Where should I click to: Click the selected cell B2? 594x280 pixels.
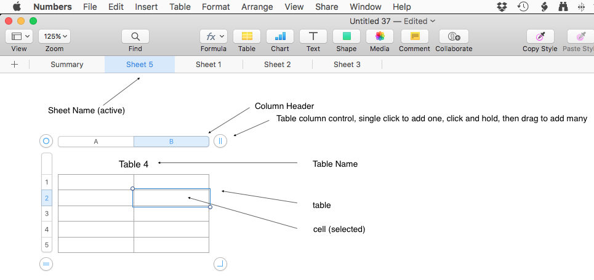[x=171, y=198]
